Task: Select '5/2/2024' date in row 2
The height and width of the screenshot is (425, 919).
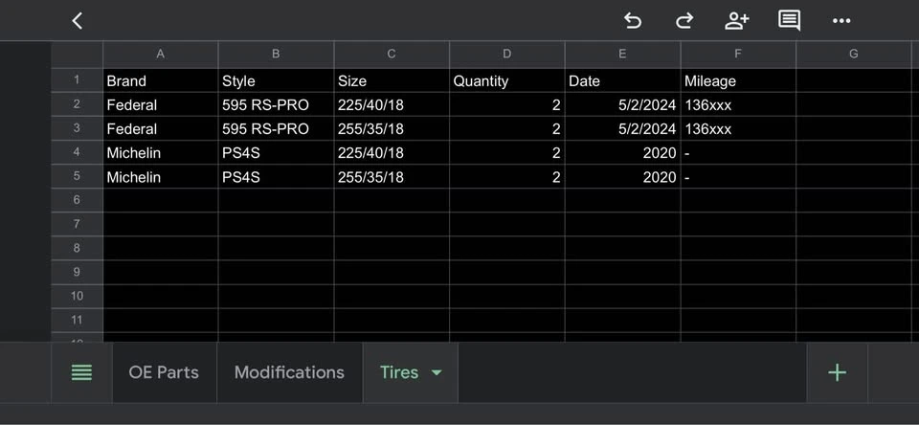Action: tap(622, 105)
